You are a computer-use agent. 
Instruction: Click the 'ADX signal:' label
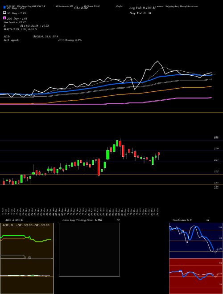pos(11,40)
